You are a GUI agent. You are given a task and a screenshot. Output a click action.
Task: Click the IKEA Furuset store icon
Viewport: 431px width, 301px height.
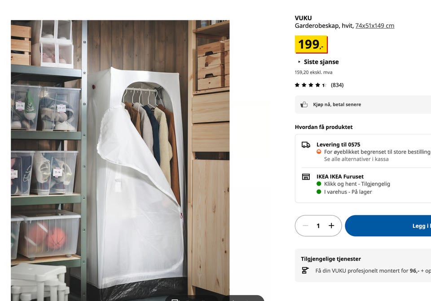[306, 177]
